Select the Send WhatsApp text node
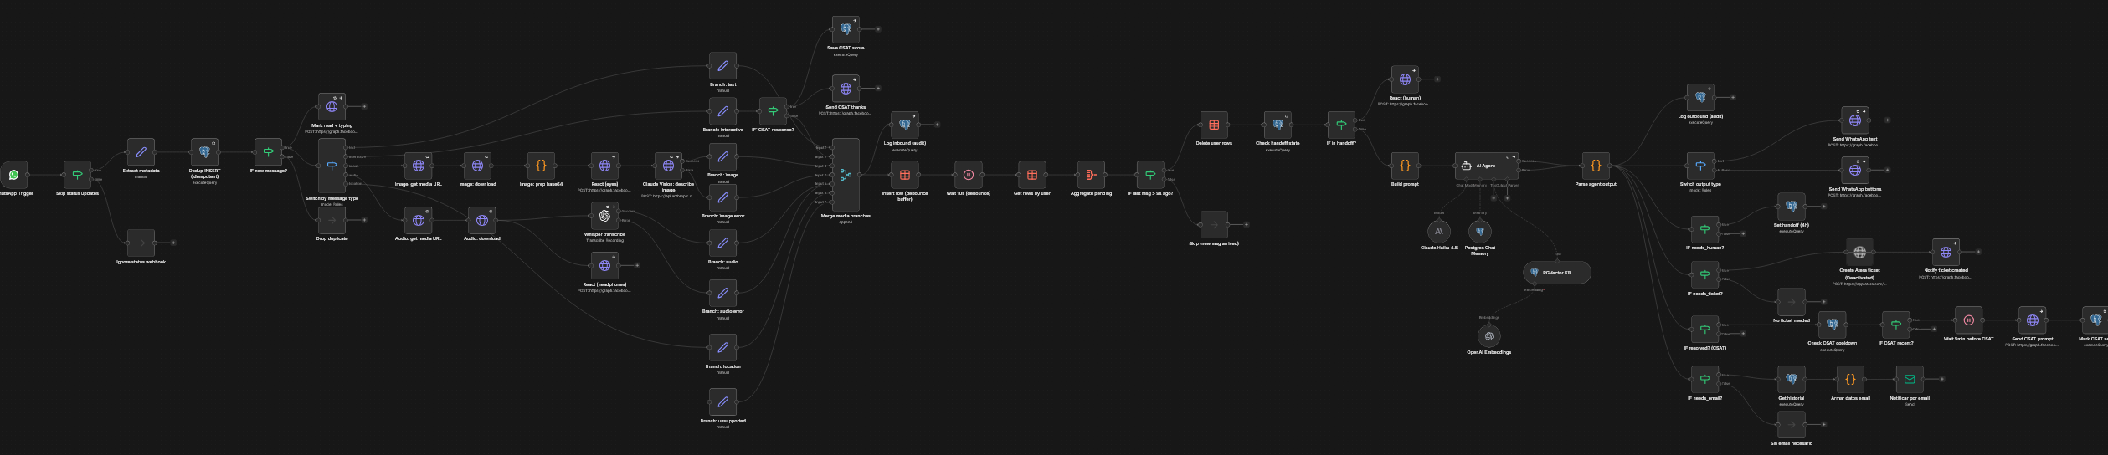The width and height of the screenshot is (2108, 455). 1855,120
